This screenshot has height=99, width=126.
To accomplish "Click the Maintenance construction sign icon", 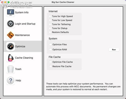I will 11,35.
